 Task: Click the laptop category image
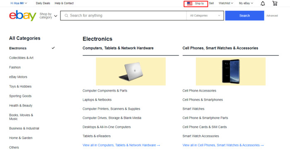(x=131, y=71)
